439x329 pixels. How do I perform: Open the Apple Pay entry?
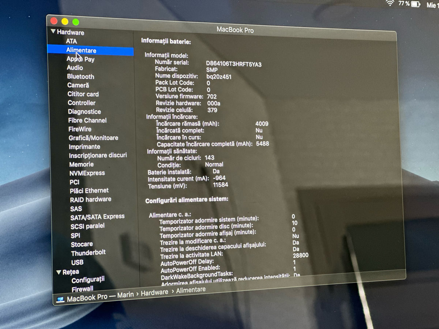[x=80, y=59]
